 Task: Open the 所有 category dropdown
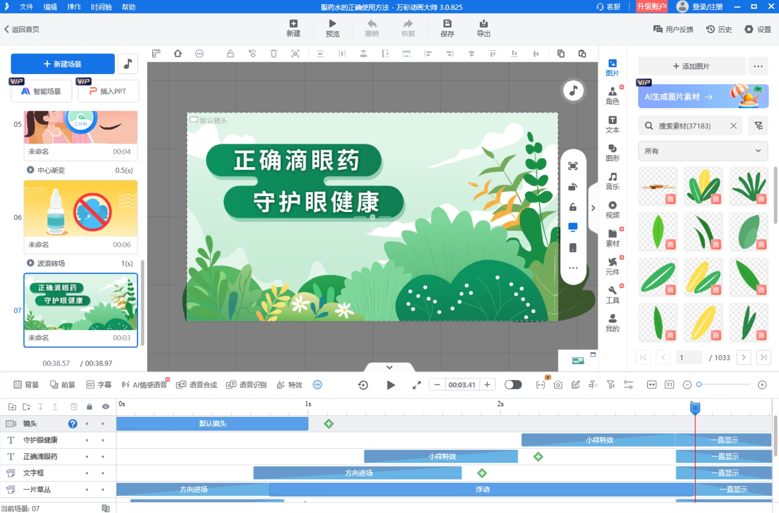point(701,150)
